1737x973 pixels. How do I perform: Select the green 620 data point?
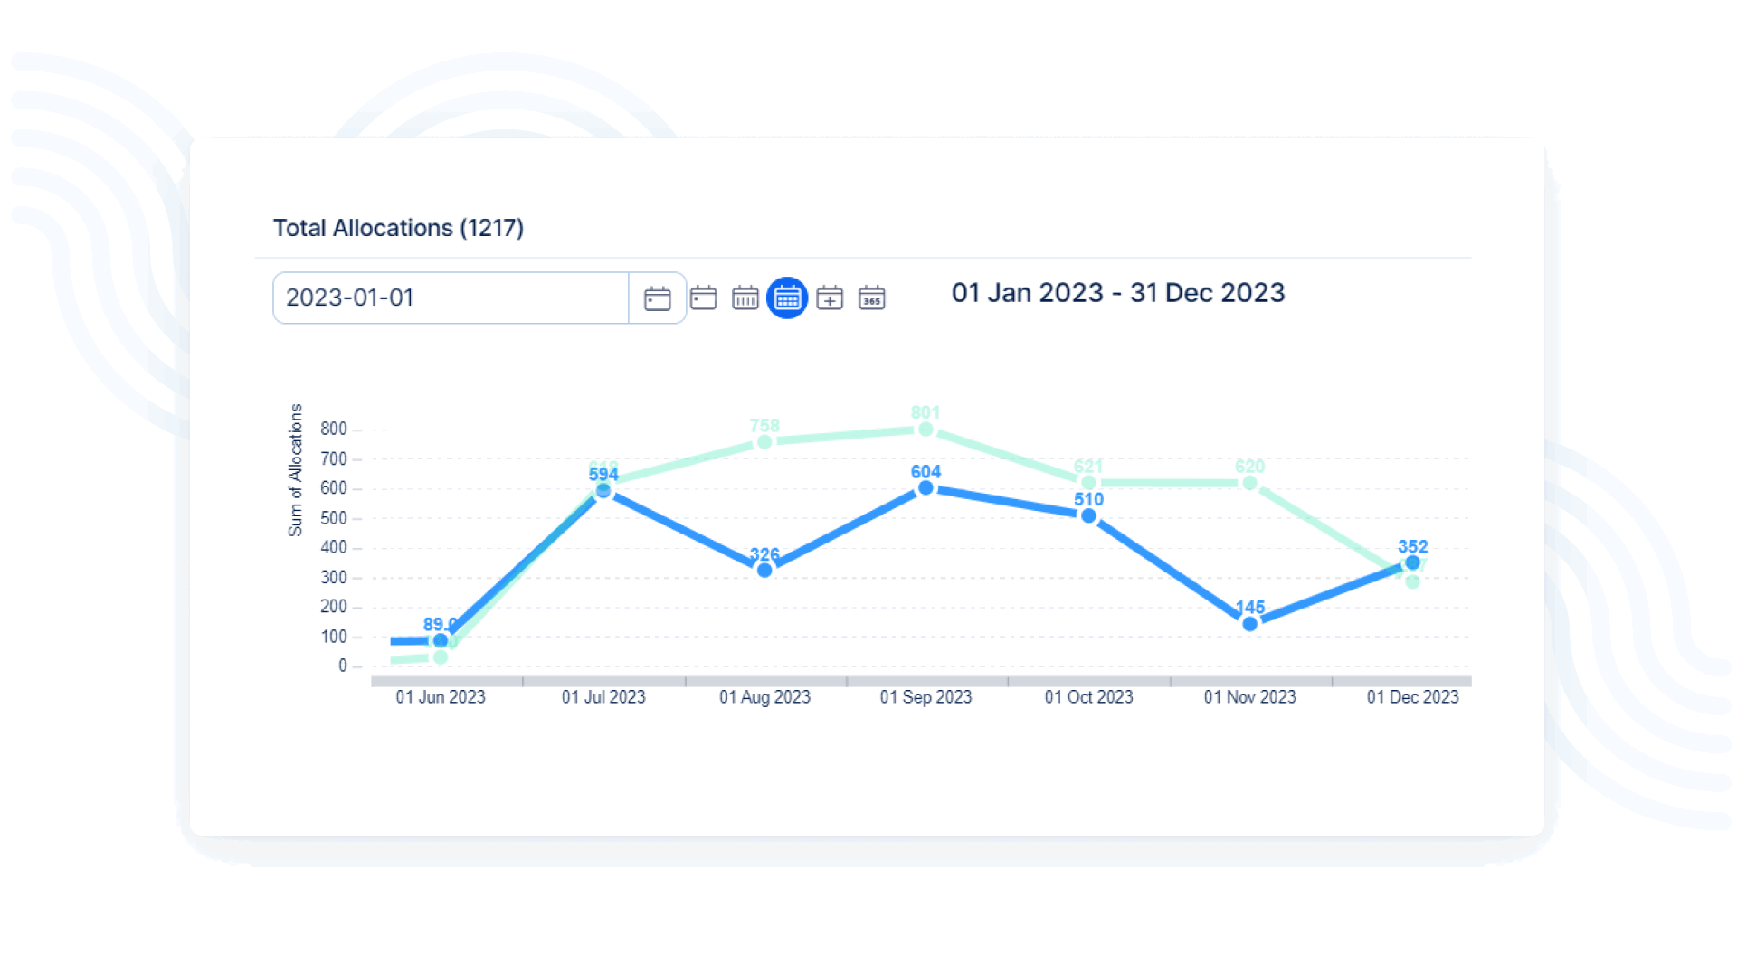(x=1249, y=483)
